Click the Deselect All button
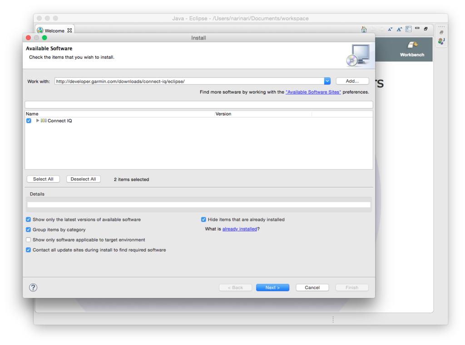 (x=84, y=179)
